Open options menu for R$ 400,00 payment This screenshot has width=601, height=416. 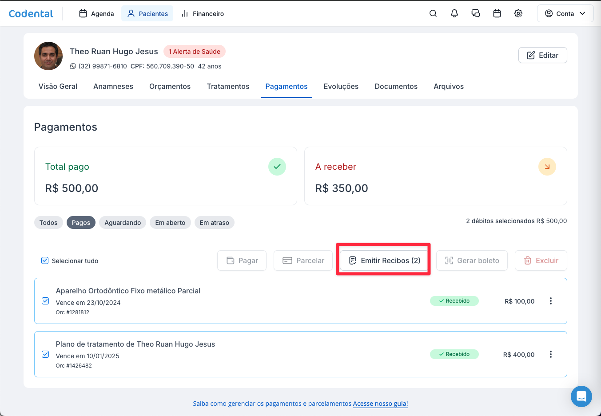point(550,354)
